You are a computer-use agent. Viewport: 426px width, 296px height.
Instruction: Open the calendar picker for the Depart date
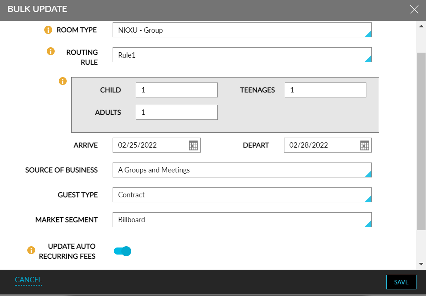click(363, 145)
